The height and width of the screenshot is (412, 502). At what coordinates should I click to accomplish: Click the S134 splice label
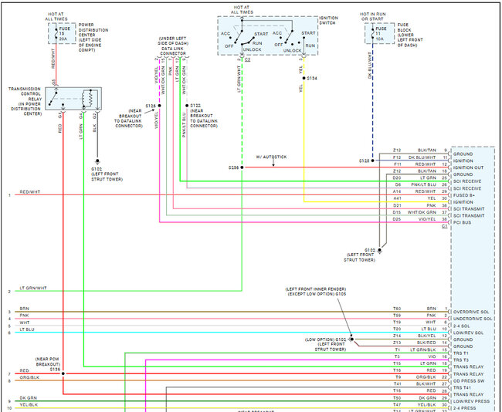312,78
